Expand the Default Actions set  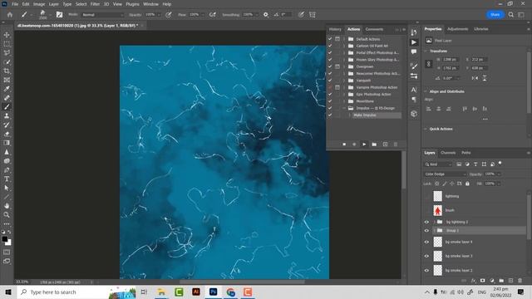click(343, 39)
